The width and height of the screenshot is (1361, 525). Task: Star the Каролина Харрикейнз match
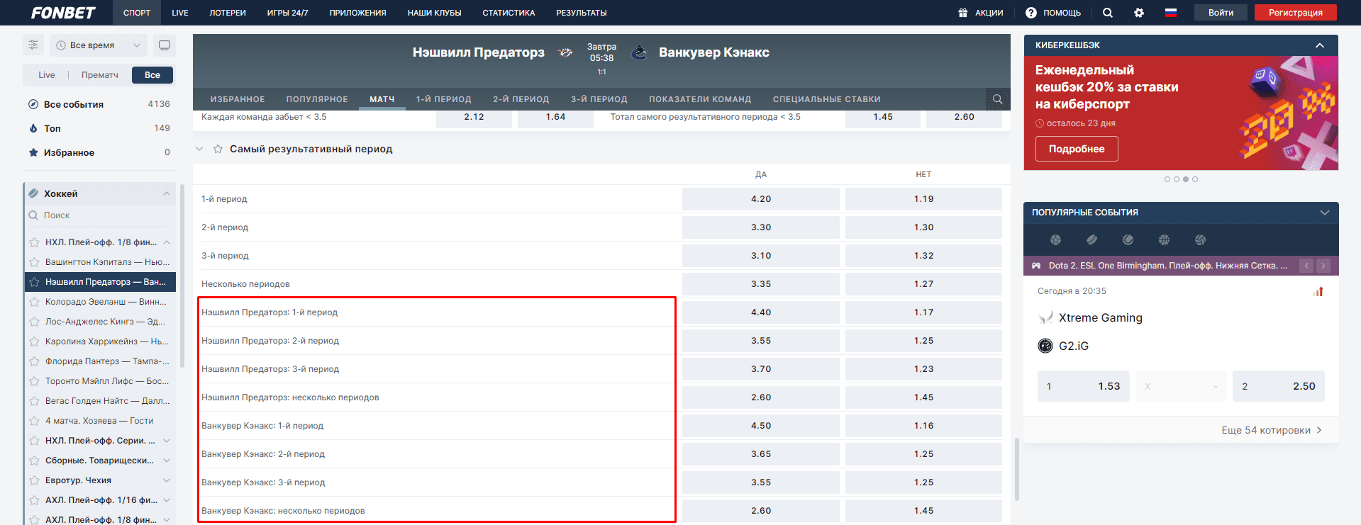[x=34, y=341]
